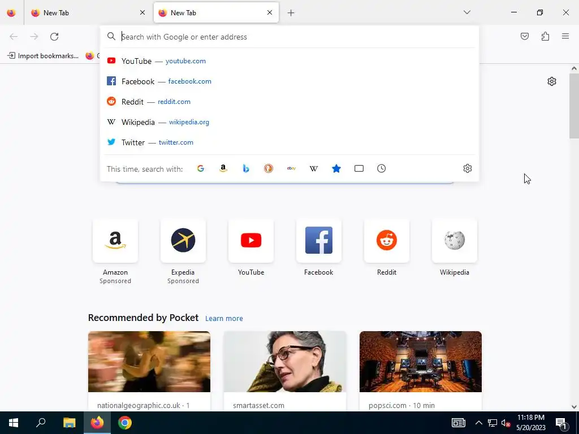This screenshot has height=434, width=579.
Task: Open File Explorer from taskbar
Action: click(69, 423)
